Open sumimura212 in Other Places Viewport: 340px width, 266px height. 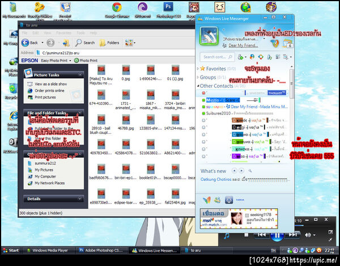45,163
